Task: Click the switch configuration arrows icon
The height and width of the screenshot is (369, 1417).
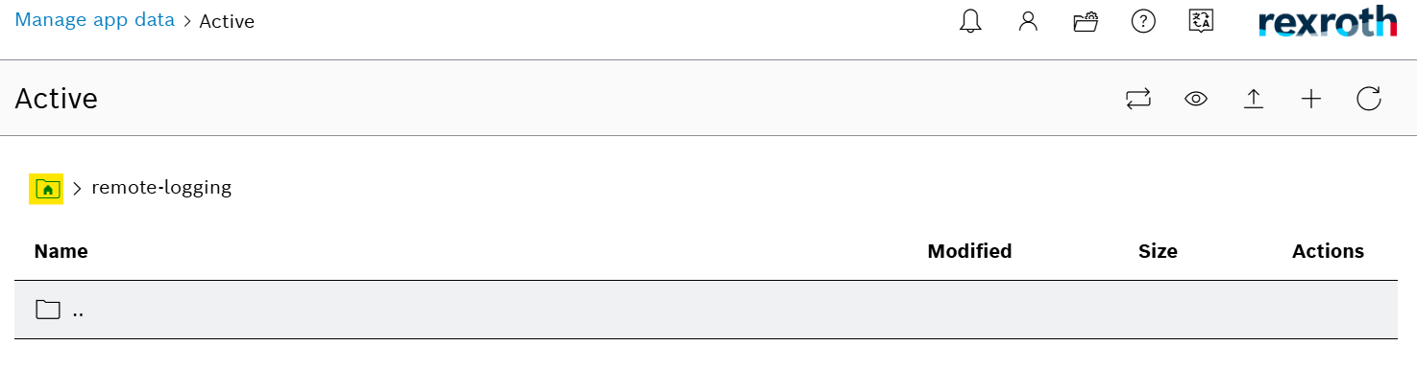Action: tap(1138, 99)
